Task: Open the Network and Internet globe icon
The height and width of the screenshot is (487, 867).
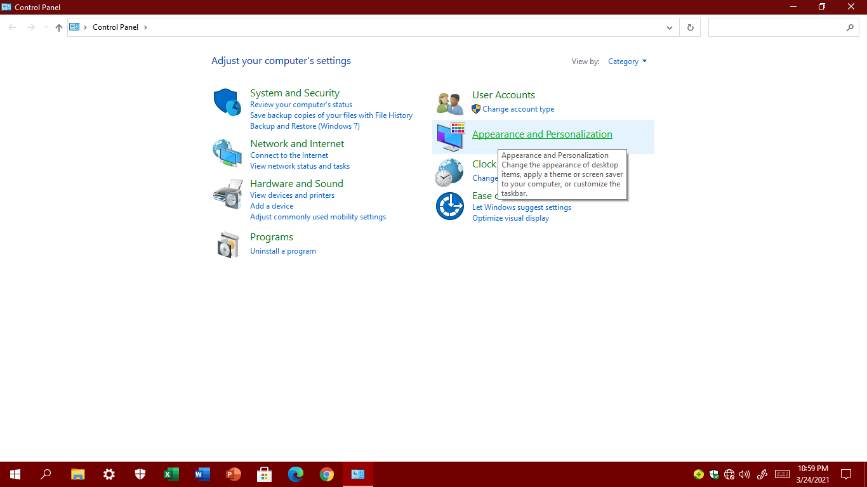Action: pyautogui.click(x=227, y=153)
